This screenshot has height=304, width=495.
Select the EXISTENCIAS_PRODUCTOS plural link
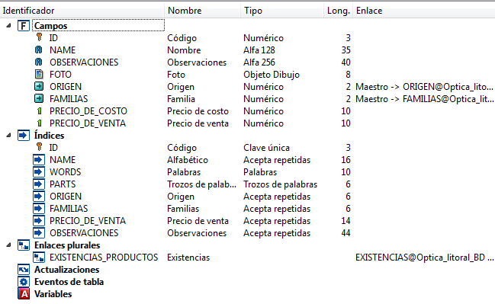pos(104,258)
